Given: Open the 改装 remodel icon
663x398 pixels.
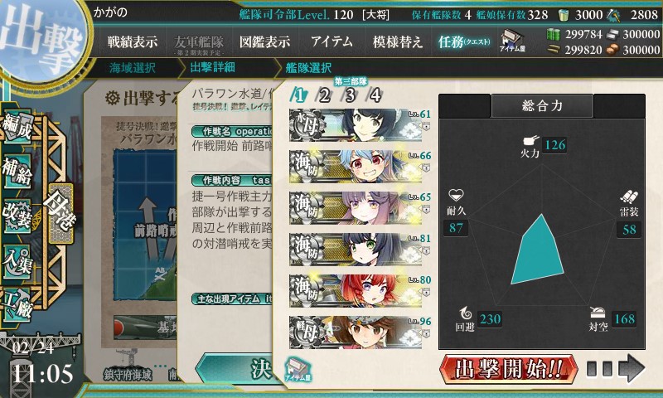Looking at the screenshot, I should click(x=17, y=216).
